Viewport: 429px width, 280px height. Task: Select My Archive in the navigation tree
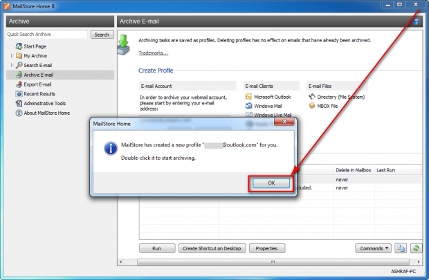click(x=35, y=56)
